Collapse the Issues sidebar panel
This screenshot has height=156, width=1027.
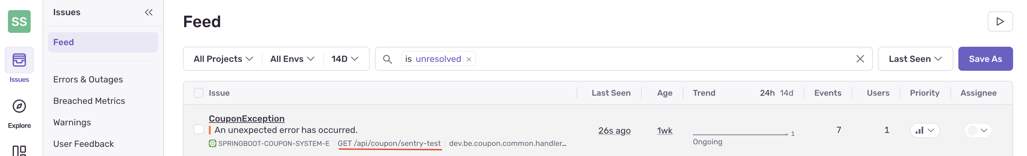(x=149, y=12)
